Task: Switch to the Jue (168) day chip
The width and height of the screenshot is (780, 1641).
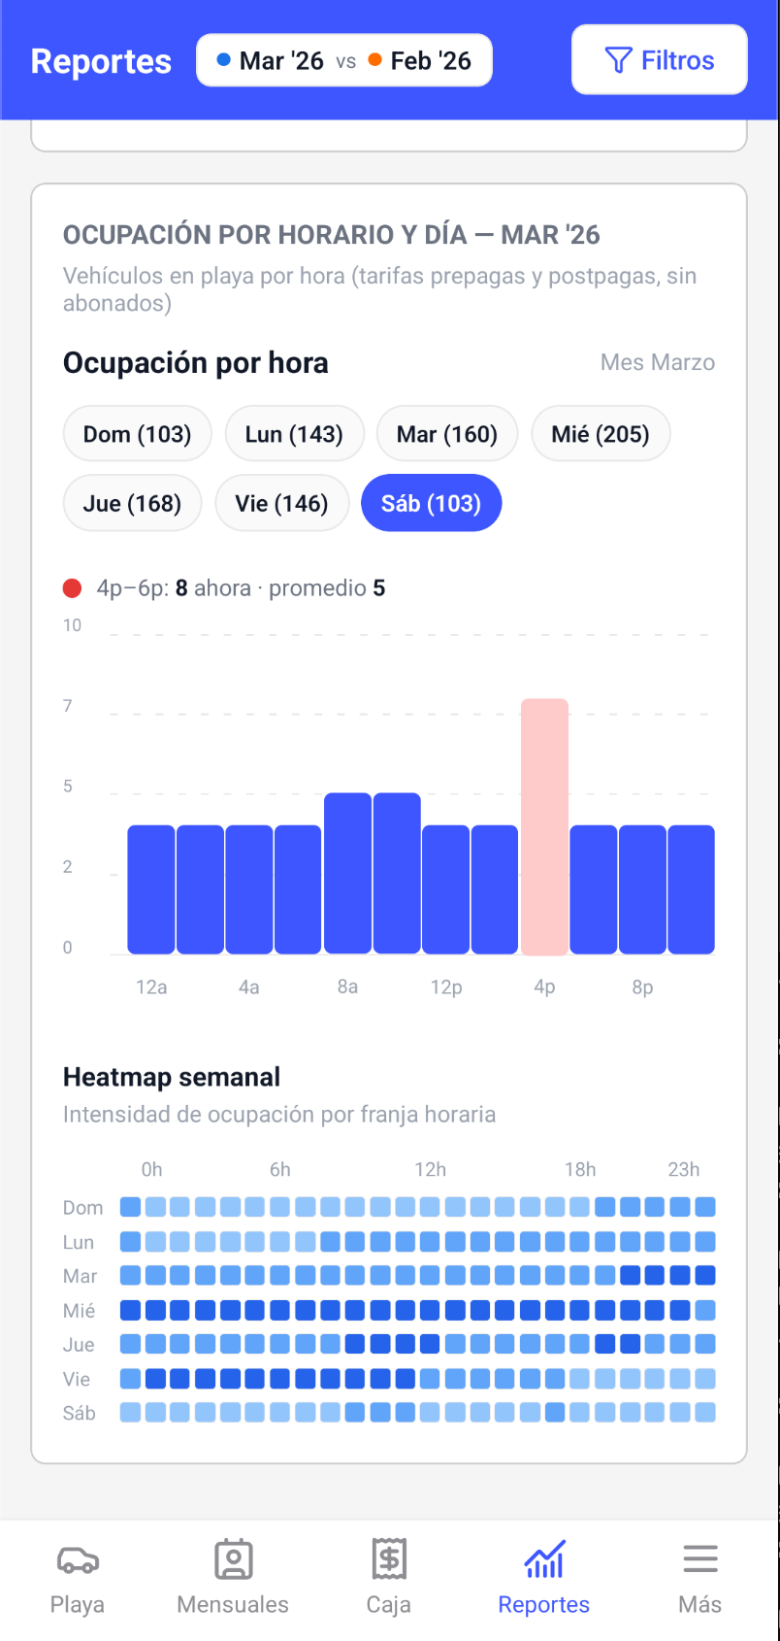Action: pyautogui.click(x=132, y=504)
